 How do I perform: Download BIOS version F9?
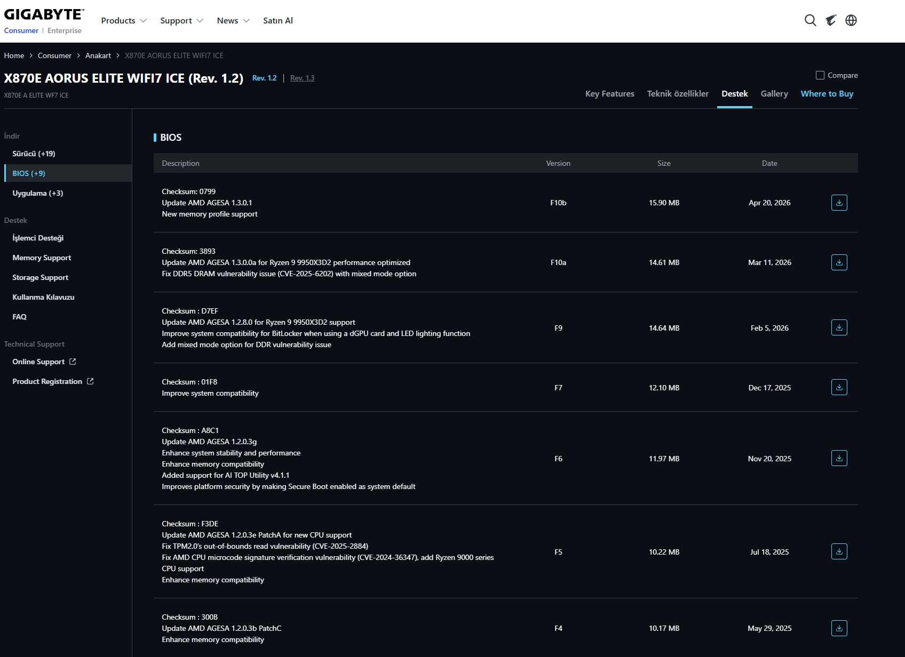(x=839, y=327)
